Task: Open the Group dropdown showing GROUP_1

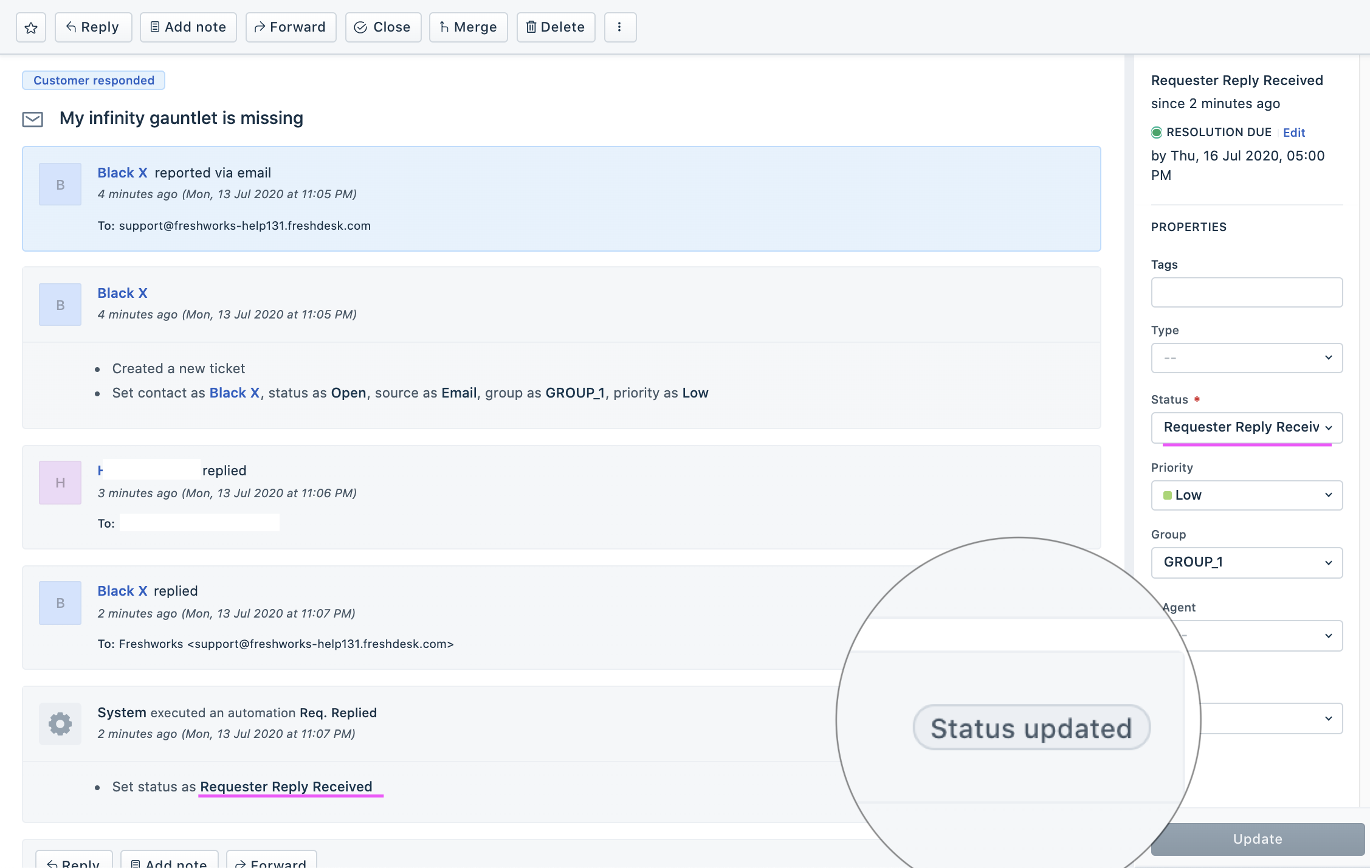Action: [x=1246, y=562]
